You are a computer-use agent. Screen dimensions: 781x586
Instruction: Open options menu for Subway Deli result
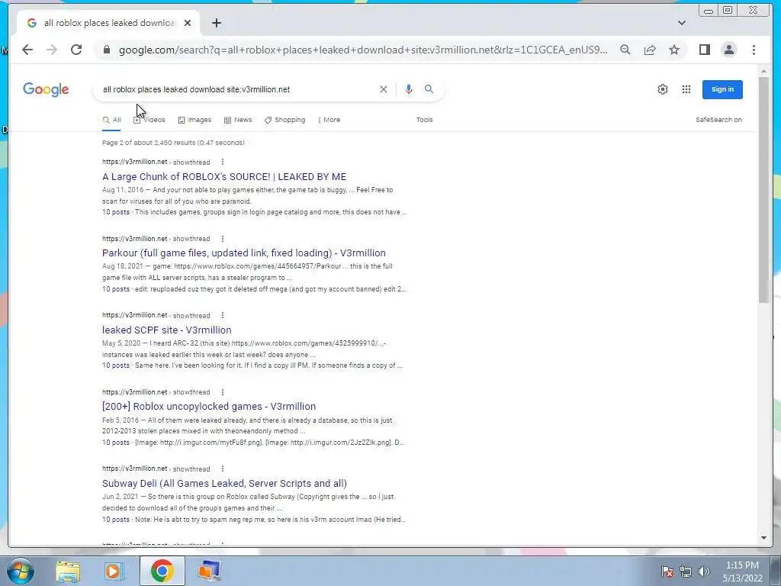tap(223, 469)
